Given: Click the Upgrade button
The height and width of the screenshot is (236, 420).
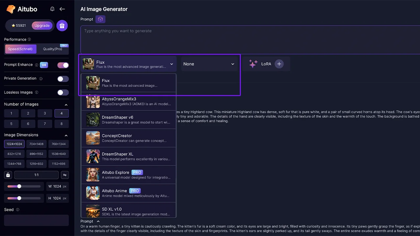Looking at the screenshot, I should (x=42, y=26).
